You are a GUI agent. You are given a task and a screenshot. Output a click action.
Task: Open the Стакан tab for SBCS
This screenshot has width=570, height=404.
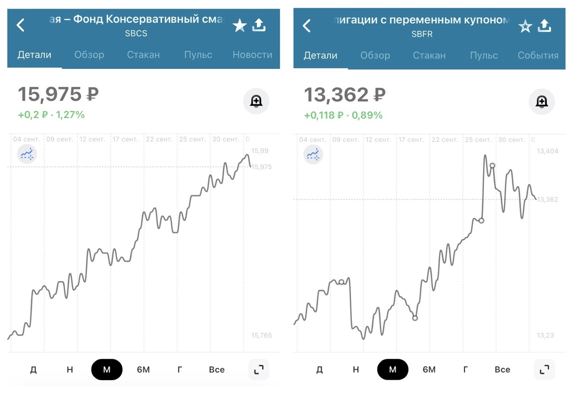pyautogui.click(x=143, y=55)
